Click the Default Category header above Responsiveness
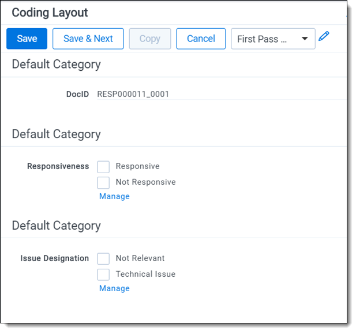The width and height of the screenshot is (356, 332). pos(56,134)
